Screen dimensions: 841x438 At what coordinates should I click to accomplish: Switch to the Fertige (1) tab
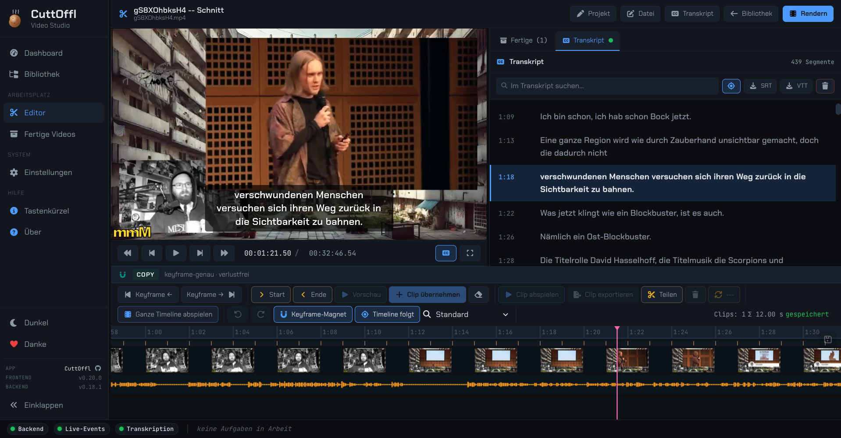coord(523,40)
